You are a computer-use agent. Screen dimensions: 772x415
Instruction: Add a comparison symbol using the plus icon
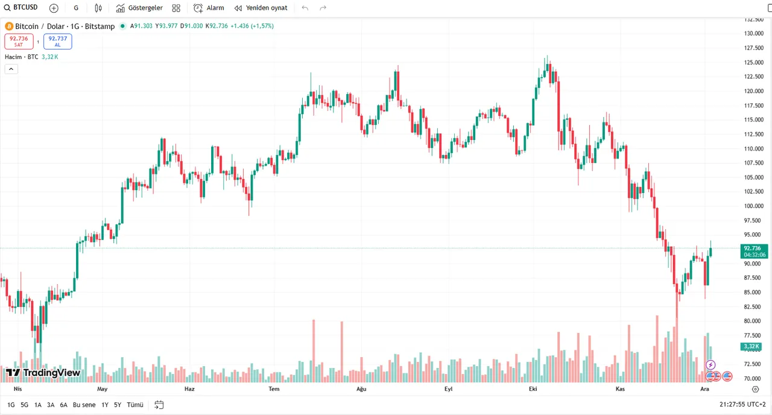(54, 8)
